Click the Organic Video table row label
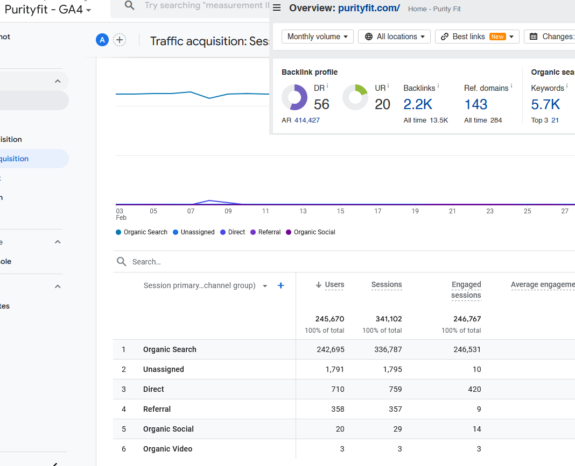Screen dimensions: 575x466 pos(167,449)
